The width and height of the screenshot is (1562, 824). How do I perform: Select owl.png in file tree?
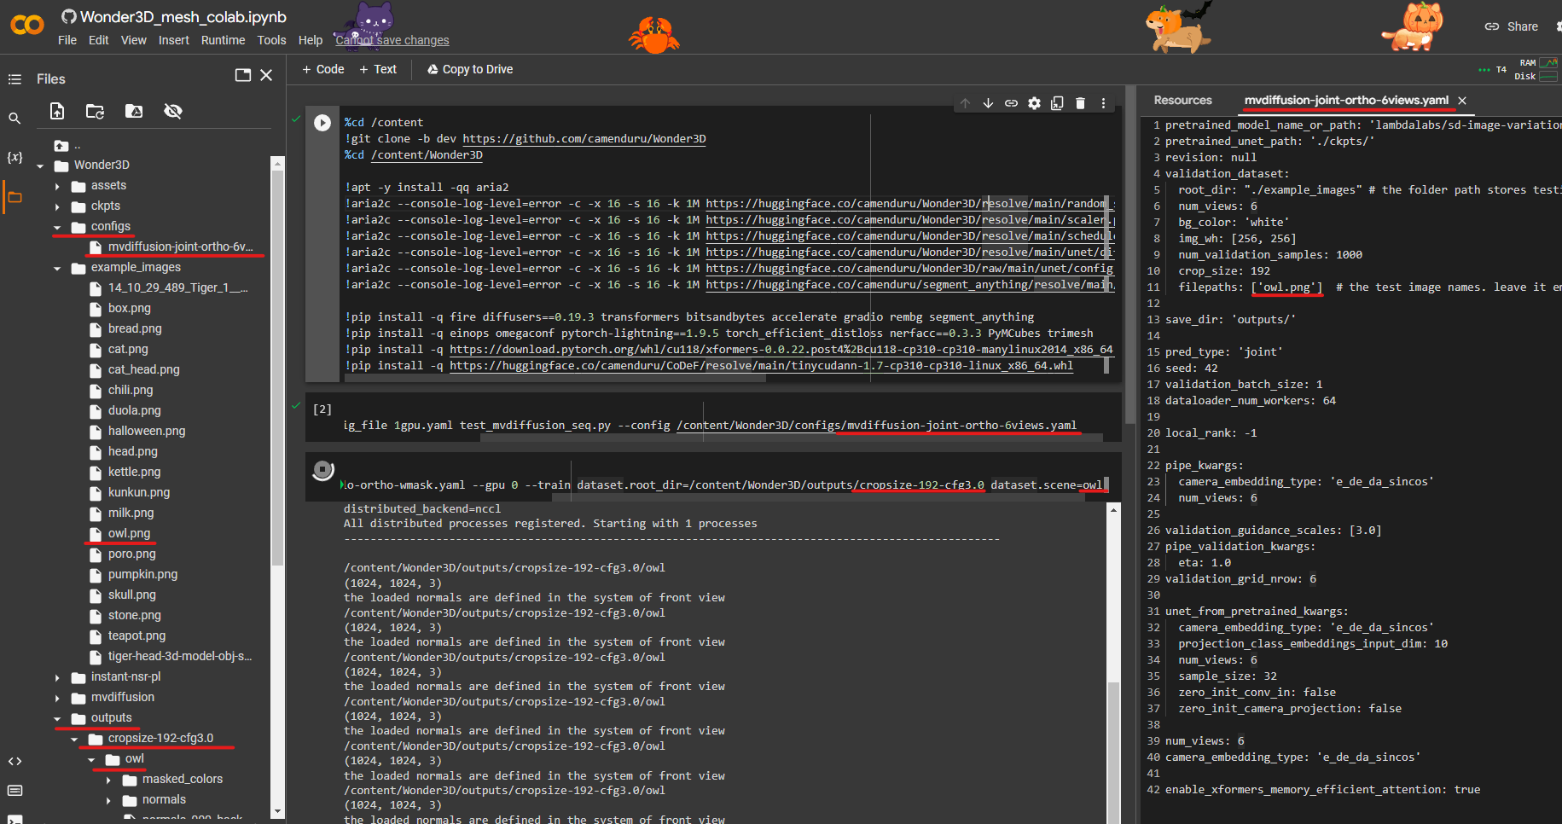(x=129, y=534)
